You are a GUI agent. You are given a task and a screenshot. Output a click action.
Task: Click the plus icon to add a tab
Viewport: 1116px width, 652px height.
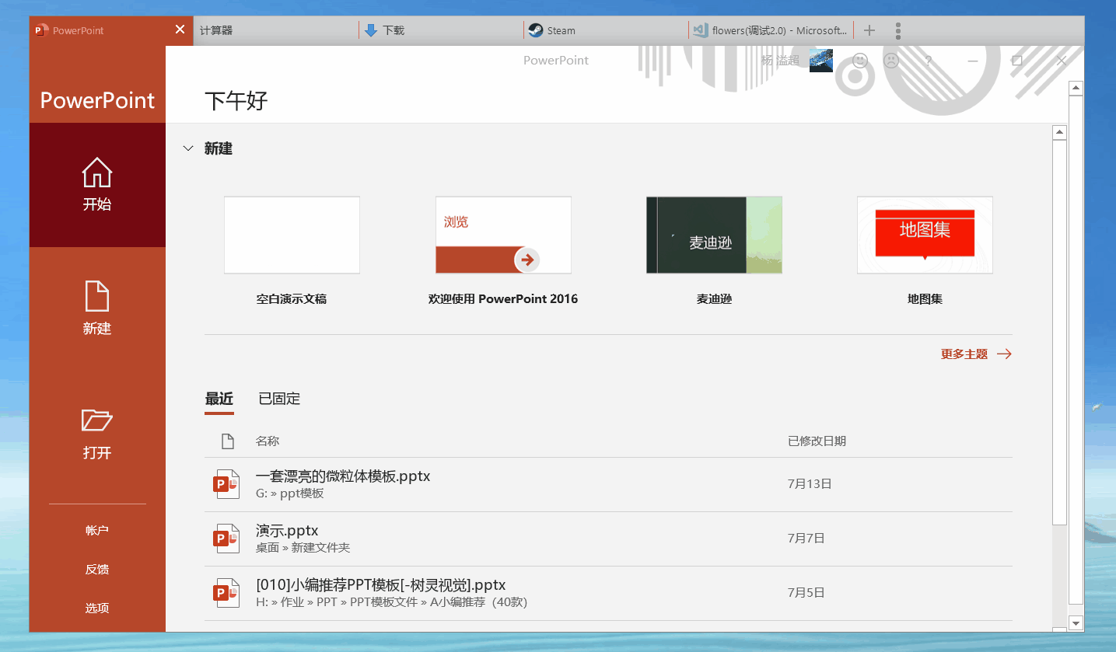pyautogui.click(x=869, y=30)
